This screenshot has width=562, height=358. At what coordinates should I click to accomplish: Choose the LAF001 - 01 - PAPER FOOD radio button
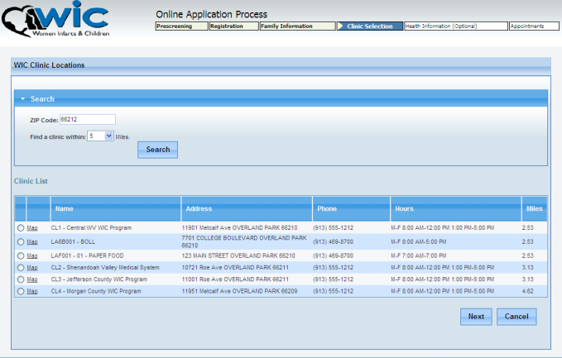point(21,256)
